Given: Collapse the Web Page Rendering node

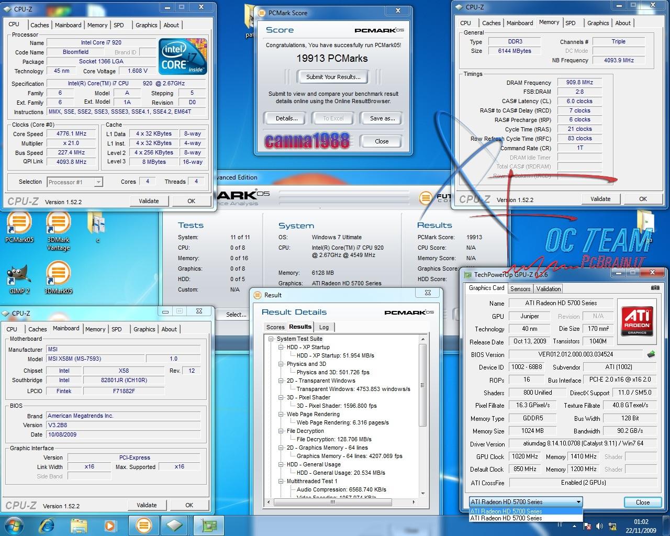Looking at the screenshot, I should click(281, 414).
